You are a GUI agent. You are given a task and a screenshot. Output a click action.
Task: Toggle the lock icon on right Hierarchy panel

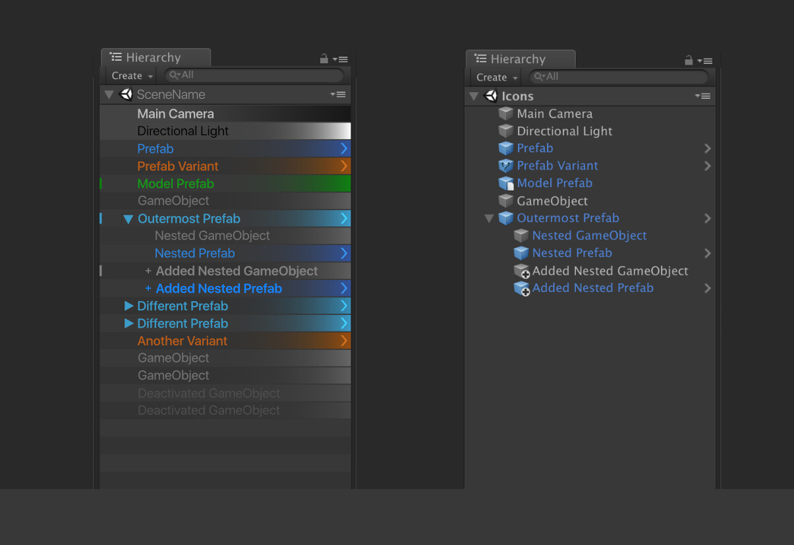pyautogui.click(x=688, y=60)
